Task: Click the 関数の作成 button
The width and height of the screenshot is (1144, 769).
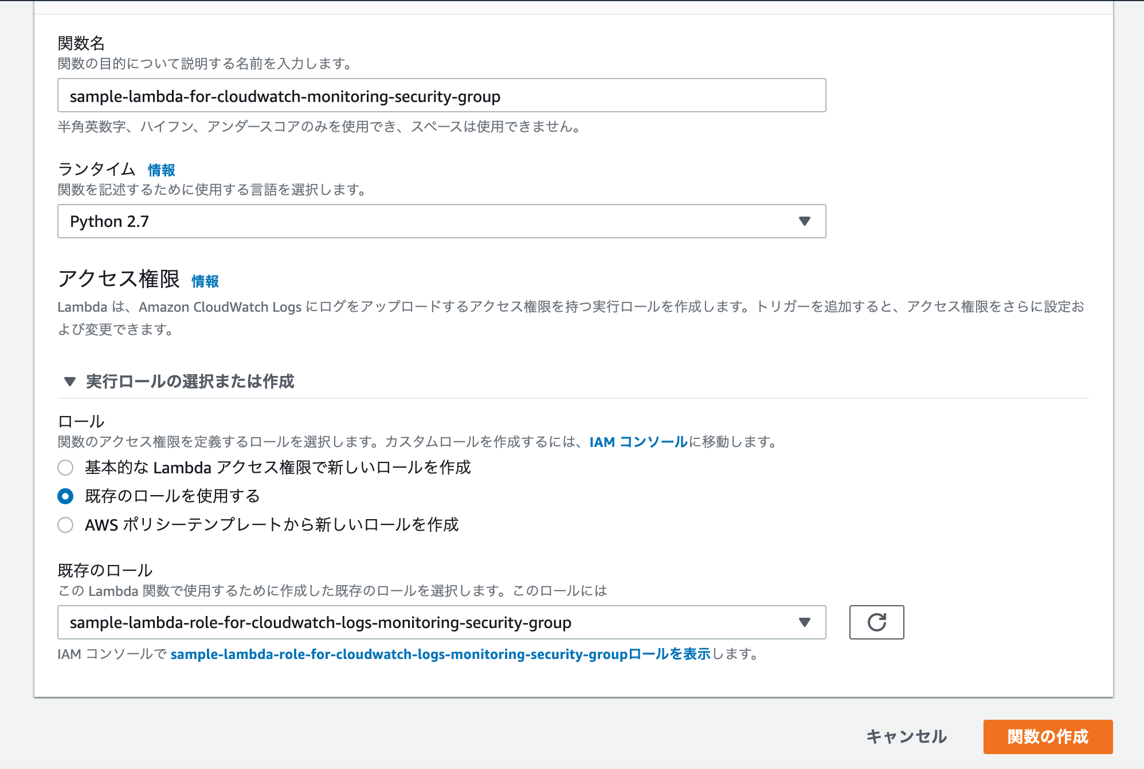Action: coord(1048,737)
